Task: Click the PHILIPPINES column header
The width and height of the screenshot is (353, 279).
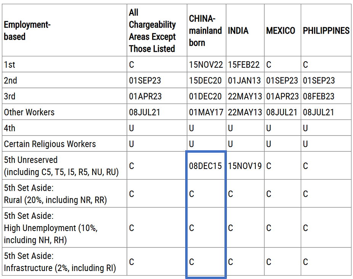Action: (x=326, y=30)
